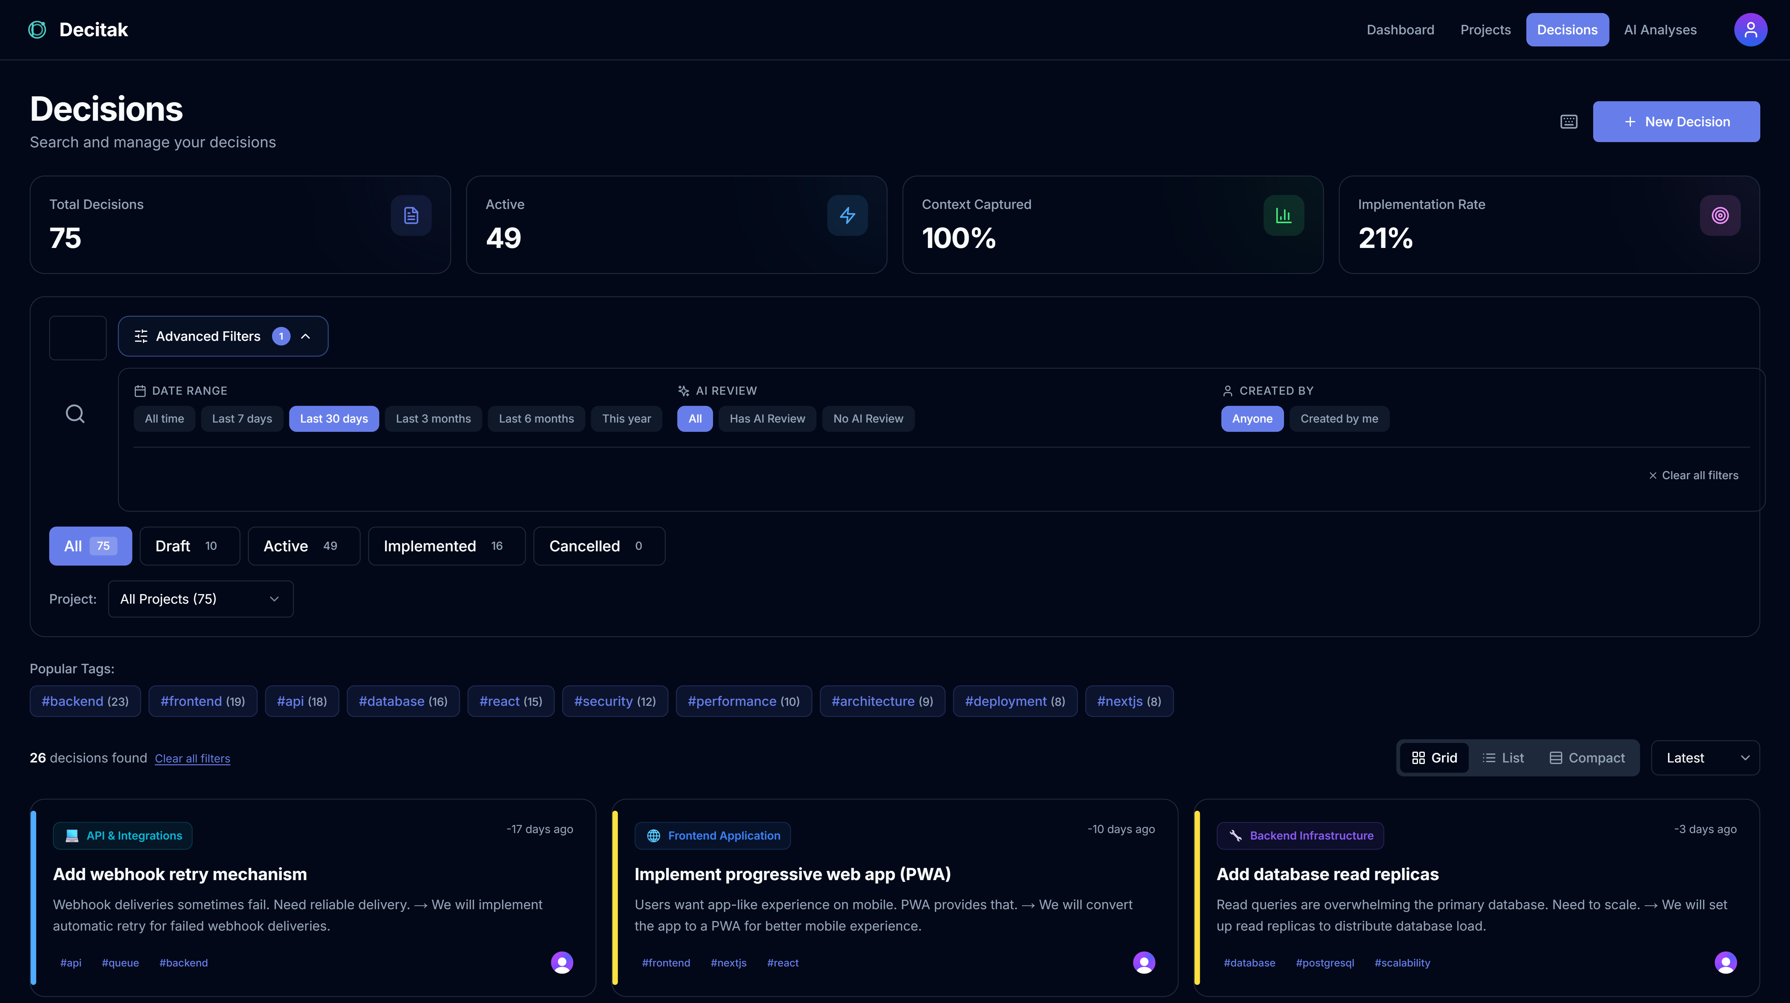Viewport: 1790px width, 1003px height.
Task: Enable the Has AI Review filter
Action: tap(767, 419)
